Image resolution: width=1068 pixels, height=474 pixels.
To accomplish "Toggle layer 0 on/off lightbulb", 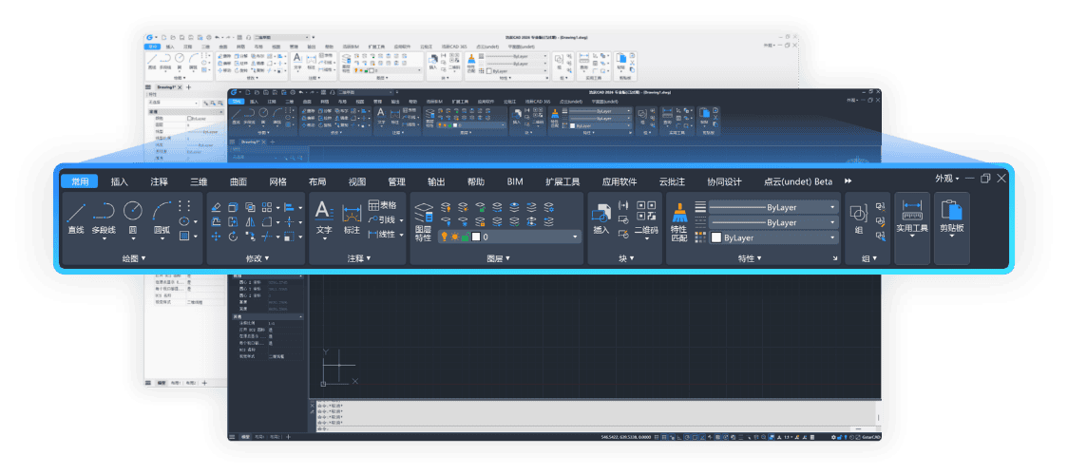I will click(x=443, y=237).
